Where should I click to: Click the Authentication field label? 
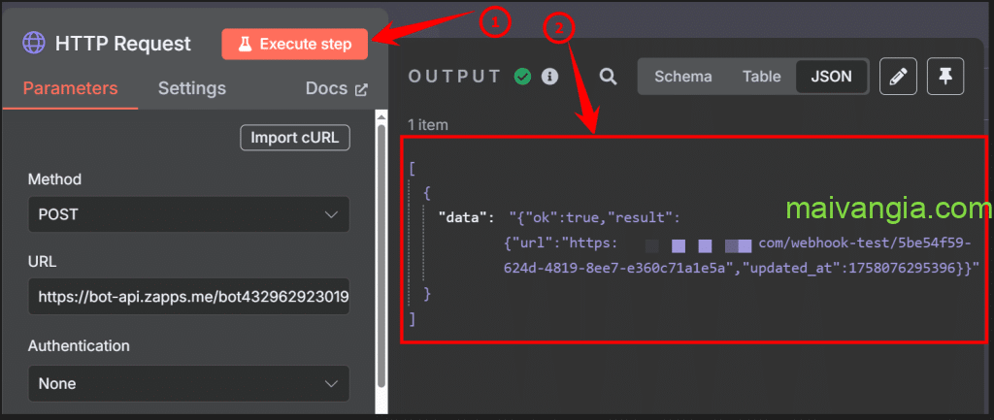(x=80, y=346)
